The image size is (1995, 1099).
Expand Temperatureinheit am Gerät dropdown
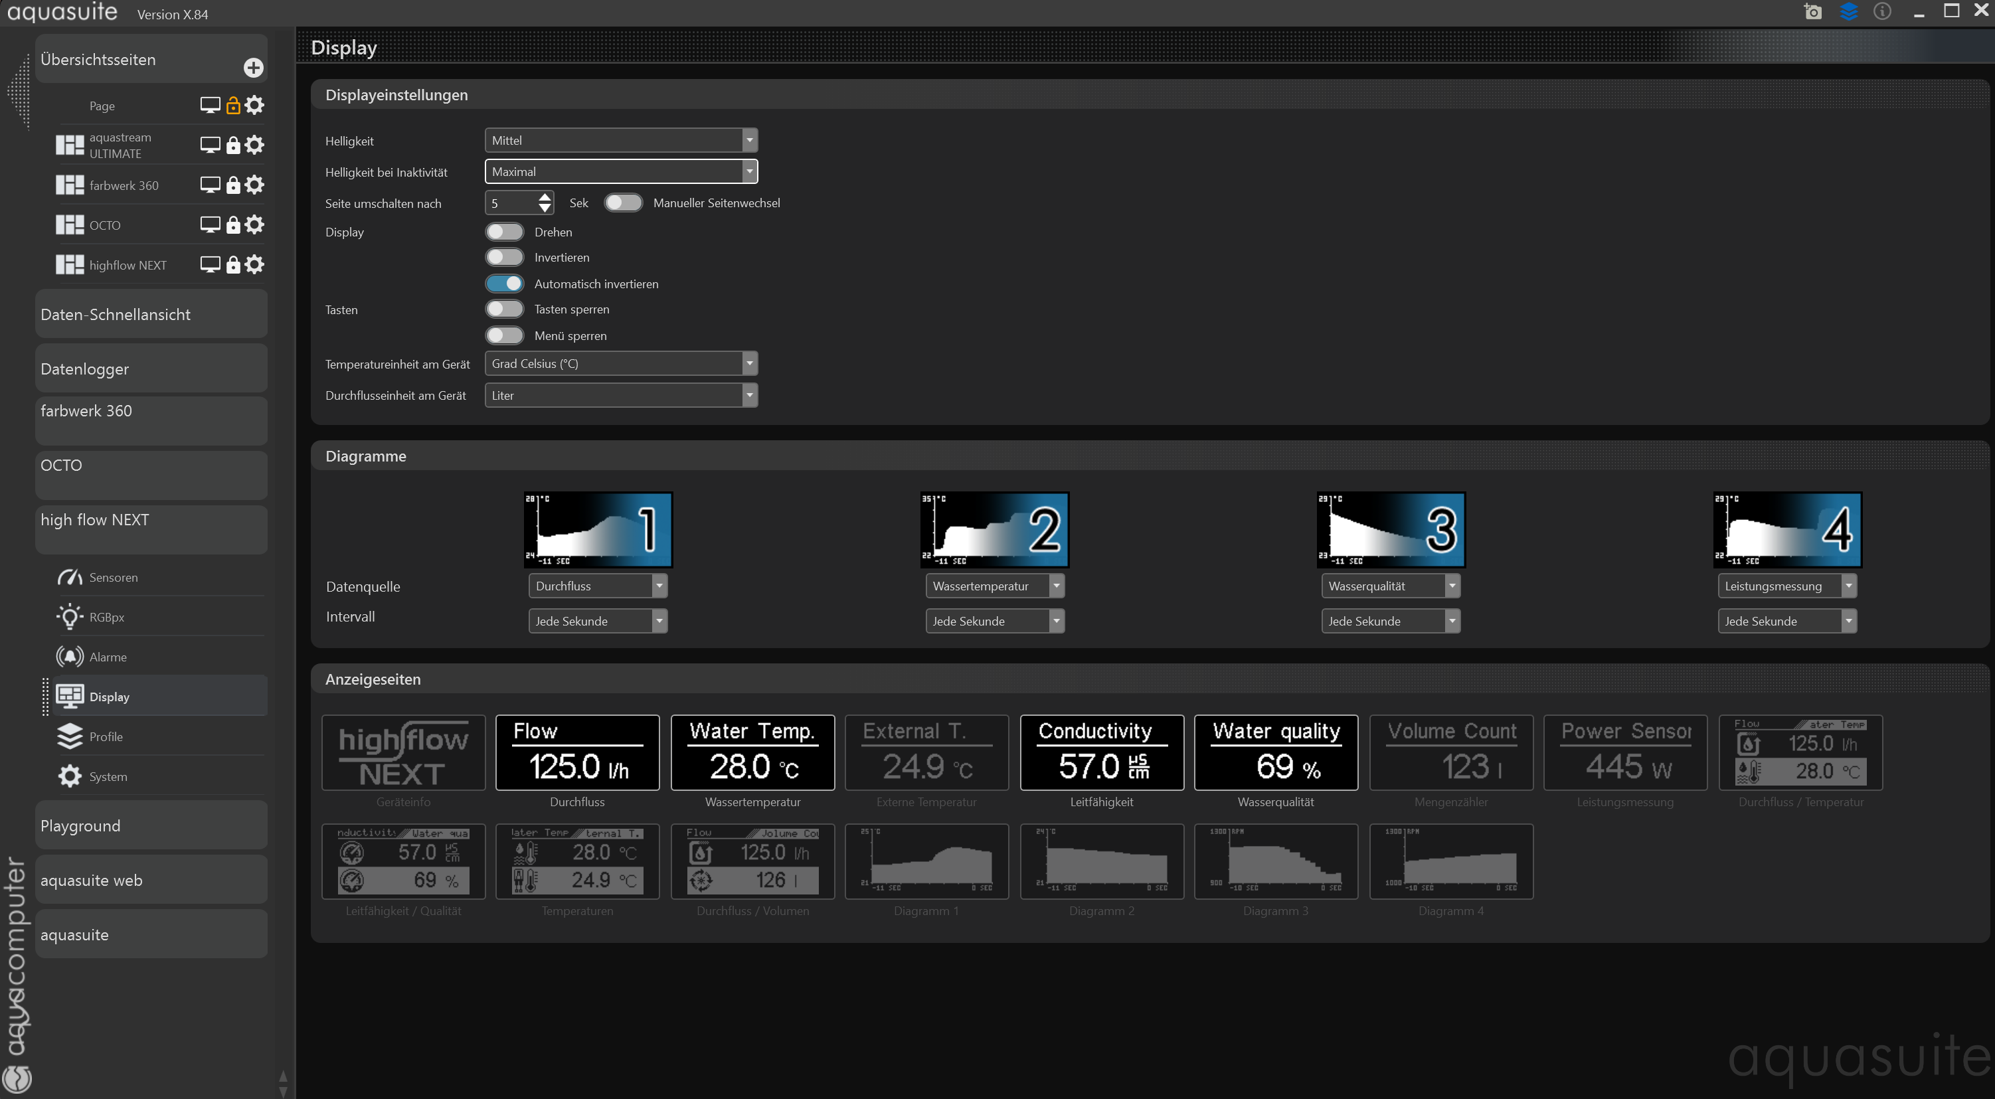621,363
